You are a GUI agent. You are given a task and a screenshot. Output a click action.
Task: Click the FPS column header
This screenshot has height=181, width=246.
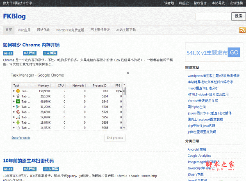[118, 86]
